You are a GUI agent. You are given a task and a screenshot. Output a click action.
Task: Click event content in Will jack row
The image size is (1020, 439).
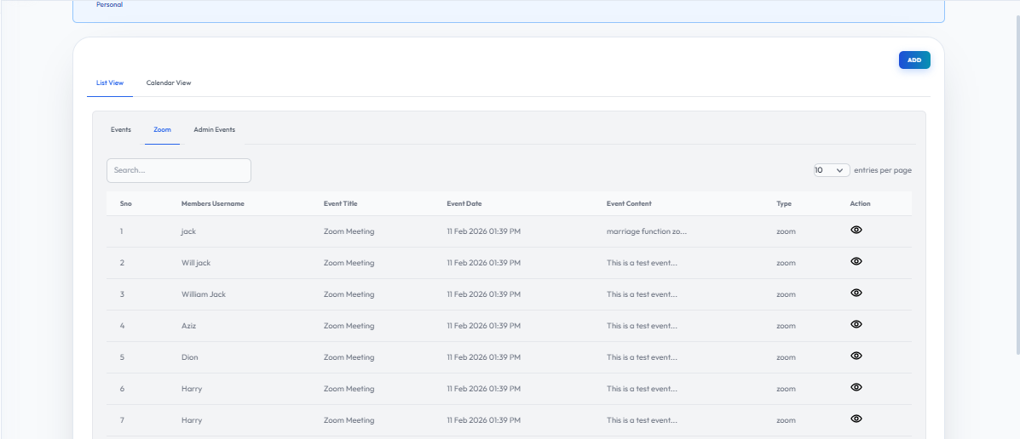(x=642, y=263)
